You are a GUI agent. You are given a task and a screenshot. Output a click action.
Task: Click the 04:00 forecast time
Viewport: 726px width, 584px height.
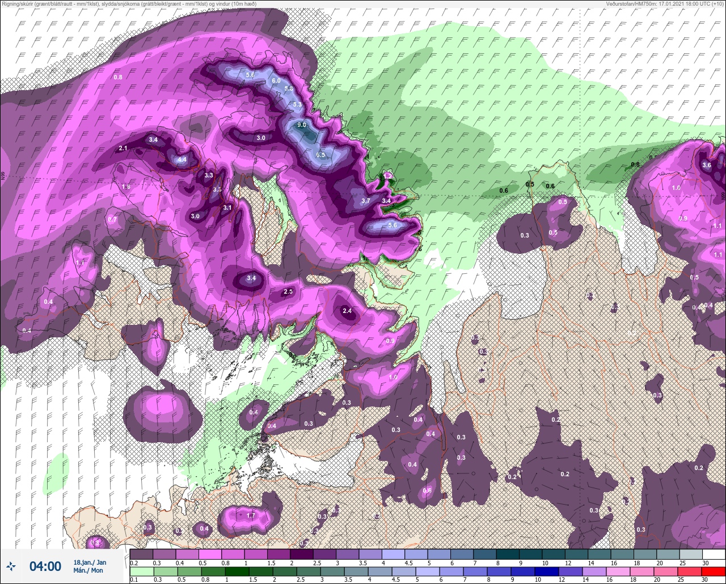(45, 566)
